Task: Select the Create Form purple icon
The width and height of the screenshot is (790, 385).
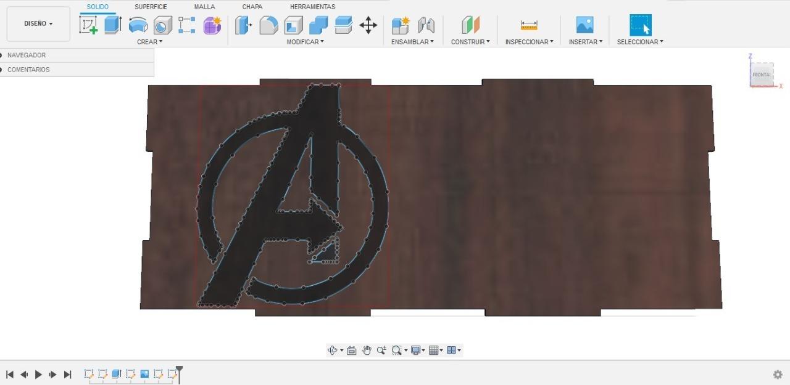Action: (212, 25)
